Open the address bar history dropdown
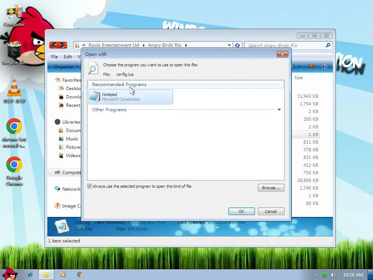Viewport: 373px width, 280px height. [229, 45]
